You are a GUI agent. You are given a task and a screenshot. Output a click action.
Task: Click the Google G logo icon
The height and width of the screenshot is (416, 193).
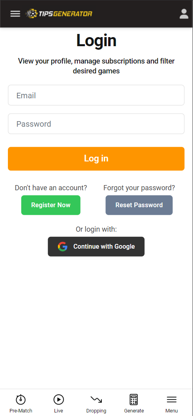tap(63, 246)
